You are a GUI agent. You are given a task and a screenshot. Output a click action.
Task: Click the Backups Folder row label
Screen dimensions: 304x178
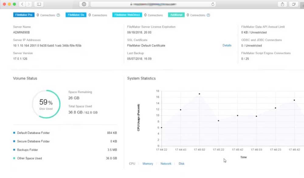28,150
